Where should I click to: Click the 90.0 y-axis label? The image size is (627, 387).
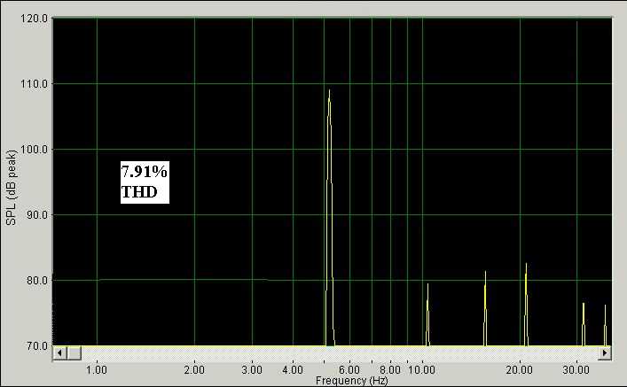click(36, 215)
